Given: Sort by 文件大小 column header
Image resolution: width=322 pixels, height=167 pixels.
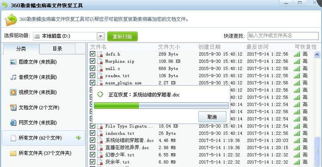Looking at the screenshot, I should [x=169, y=47].
